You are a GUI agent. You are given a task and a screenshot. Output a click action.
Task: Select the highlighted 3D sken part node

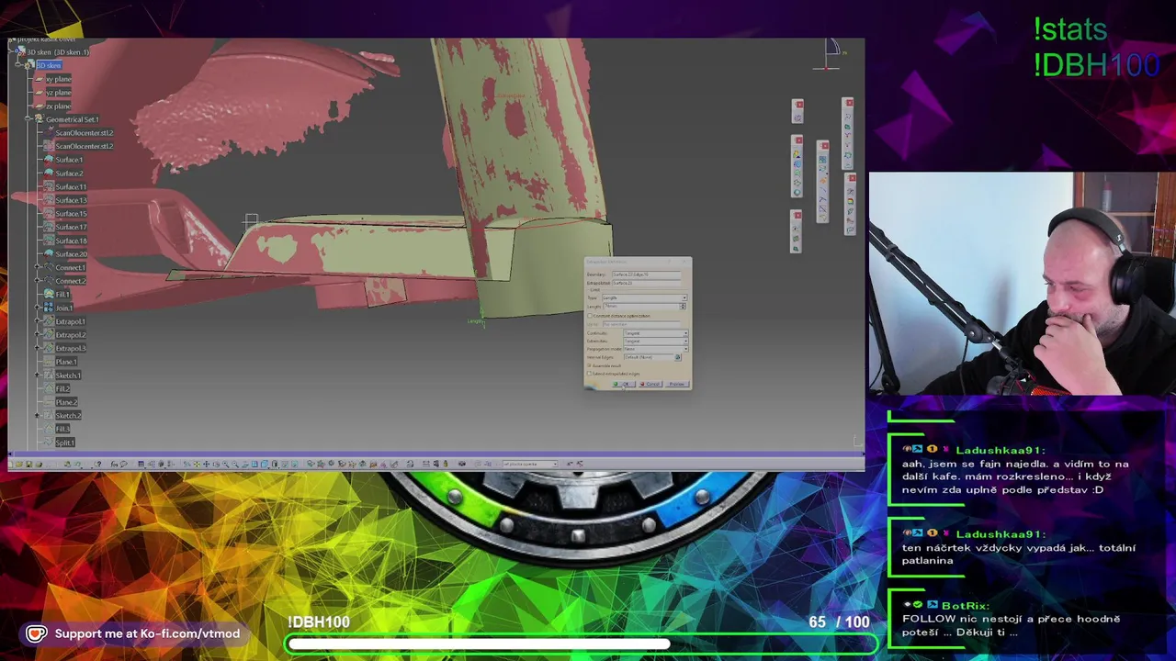point(49,65)
